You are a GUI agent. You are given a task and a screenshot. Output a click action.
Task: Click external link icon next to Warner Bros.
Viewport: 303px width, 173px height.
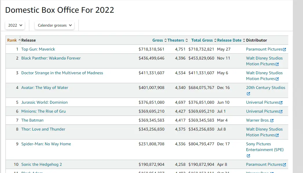272,120
